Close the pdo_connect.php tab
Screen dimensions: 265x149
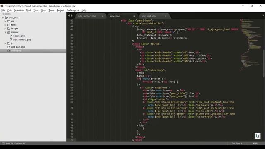[x=102, y=16]
